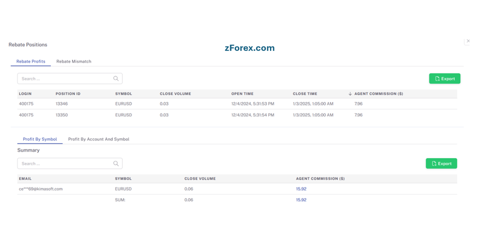Screen dimensions: 483x241
Task: Click the magnifier icon in the Summary search box
Action: 116,164
